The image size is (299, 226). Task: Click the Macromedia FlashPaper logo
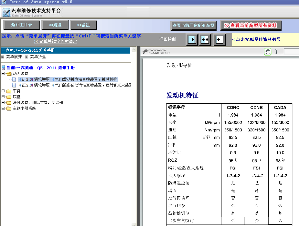click(x=156, y=52)
